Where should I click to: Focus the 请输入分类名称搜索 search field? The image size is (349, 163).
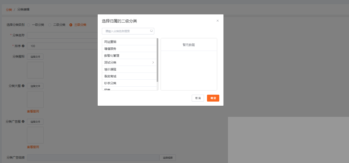(x=126, y=31)
